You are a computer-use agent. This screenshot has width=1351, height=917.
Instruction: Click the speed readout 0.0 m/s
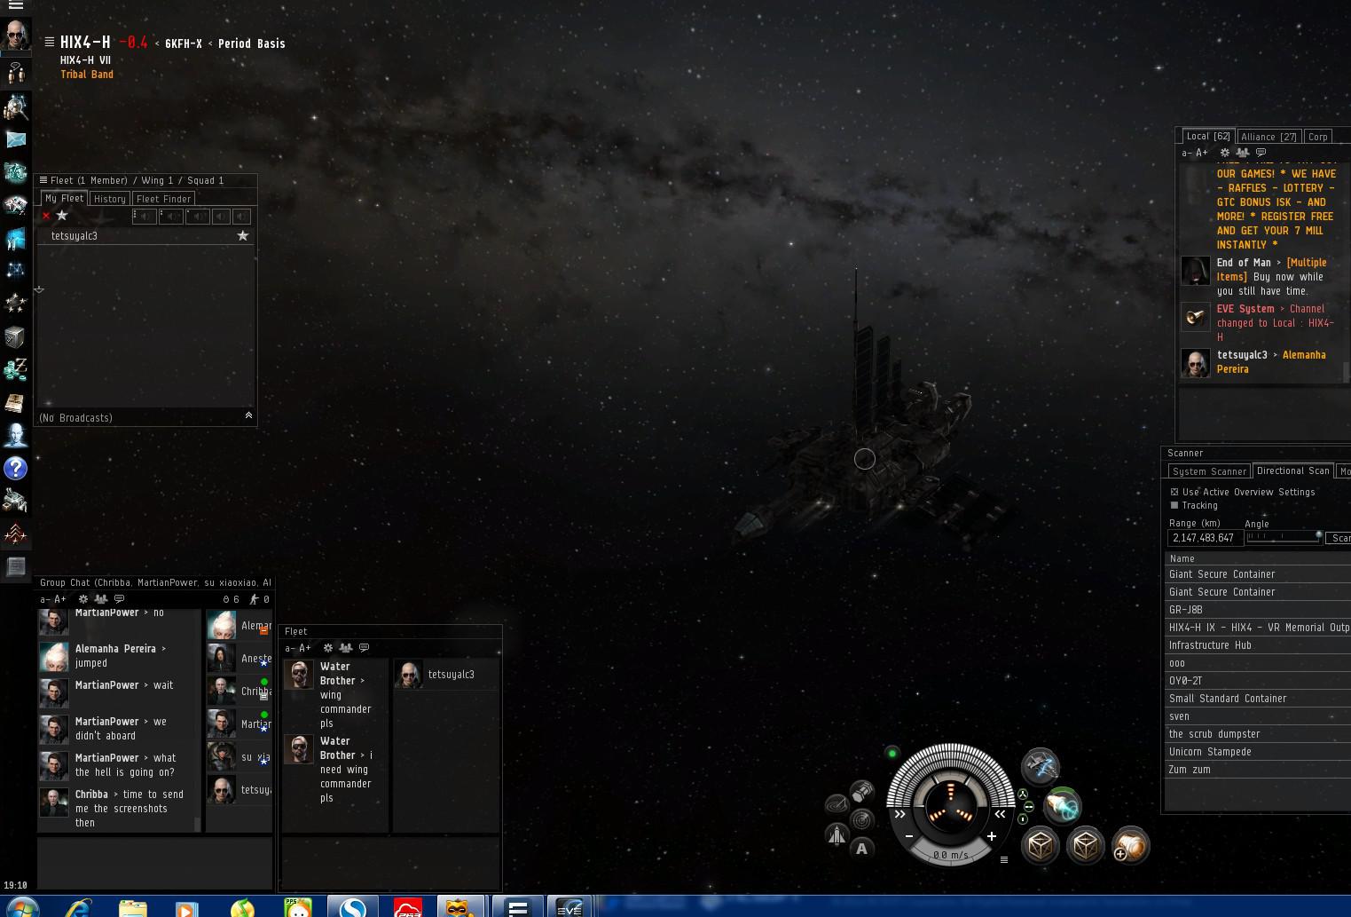[950, 855]
